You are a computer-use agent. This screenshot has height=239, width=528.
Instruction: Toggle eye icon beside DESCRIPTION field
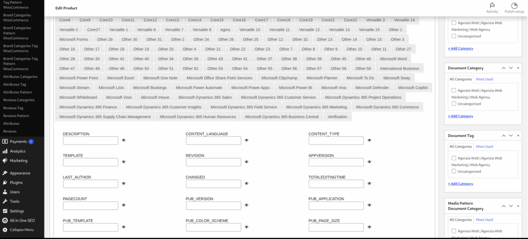click(x=124, y=140)
